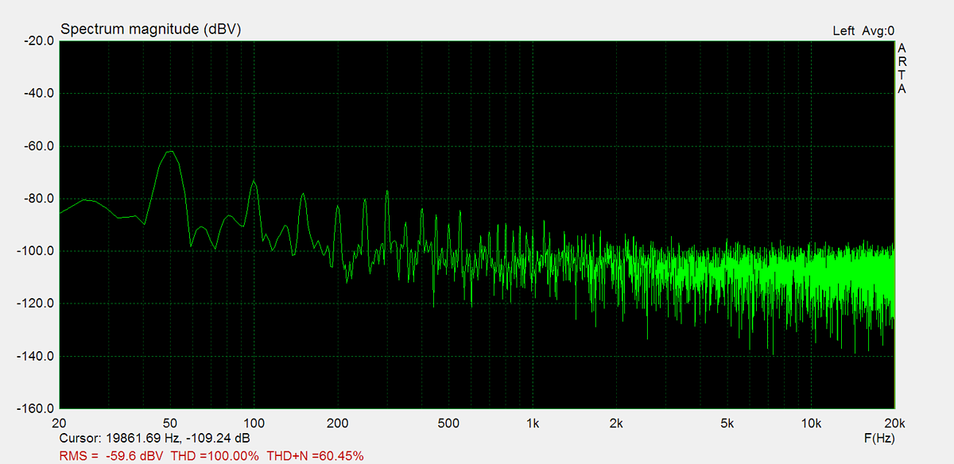The height and width of the screenshot is (464, 954).
Task: Click the 1k frequency axis tick label
Action: (x=533, y=423)
